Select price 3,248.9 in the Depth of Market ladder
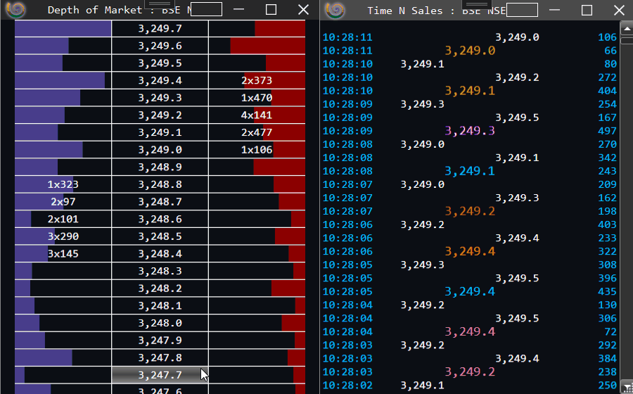The width and height of the screenshot is (633, 394). 160,167
